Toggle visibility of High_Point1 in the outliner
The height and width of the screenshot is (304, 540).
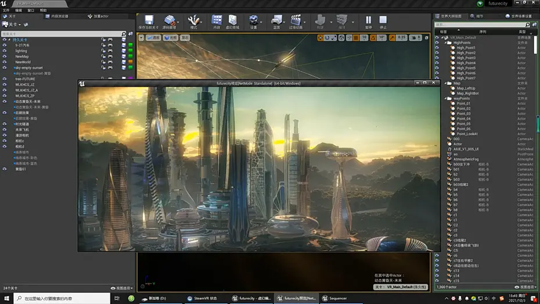(437, 48)
